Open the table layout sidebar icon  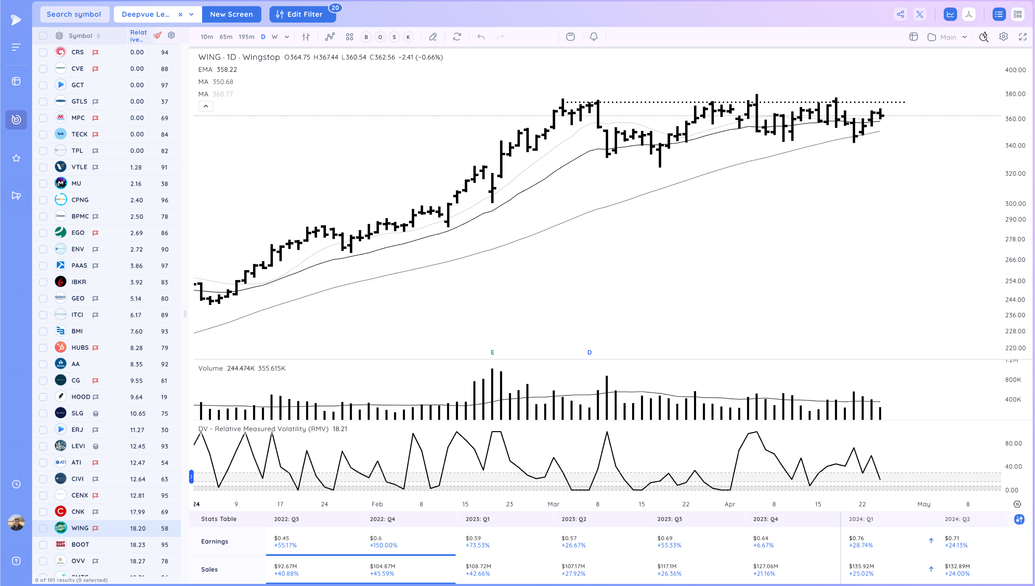click(16, 81)
